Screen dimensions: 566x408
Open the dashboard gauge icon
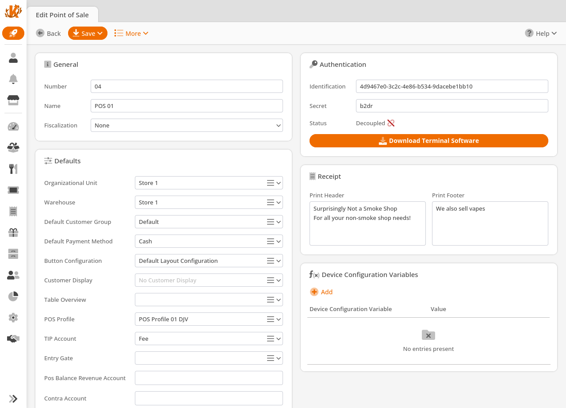(13, 127)
